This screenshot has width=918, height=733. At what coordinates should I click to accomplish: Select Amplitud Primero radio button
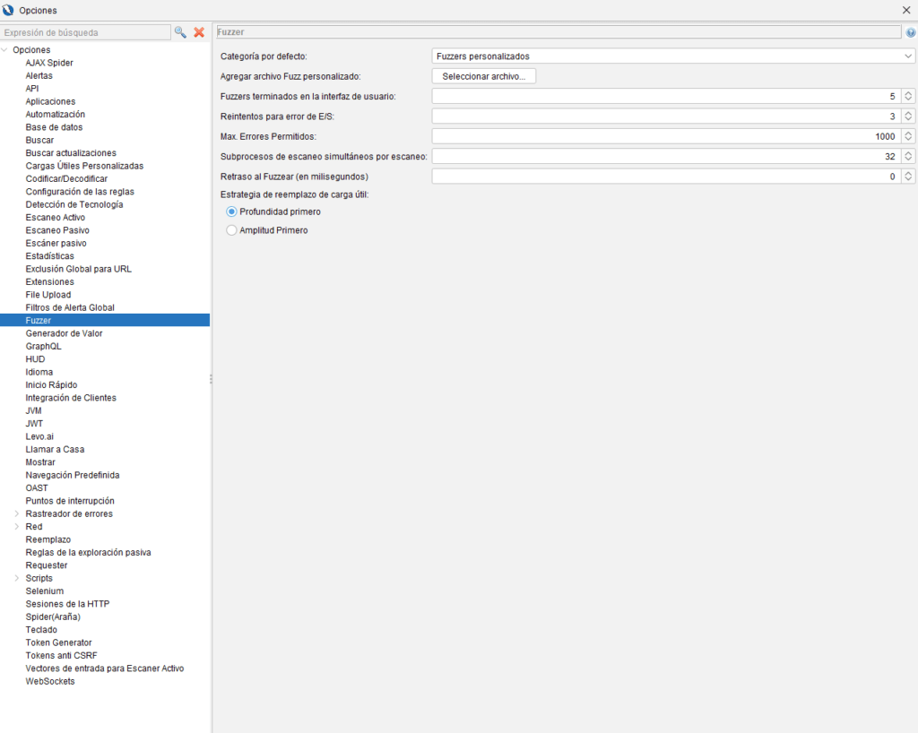232,230
